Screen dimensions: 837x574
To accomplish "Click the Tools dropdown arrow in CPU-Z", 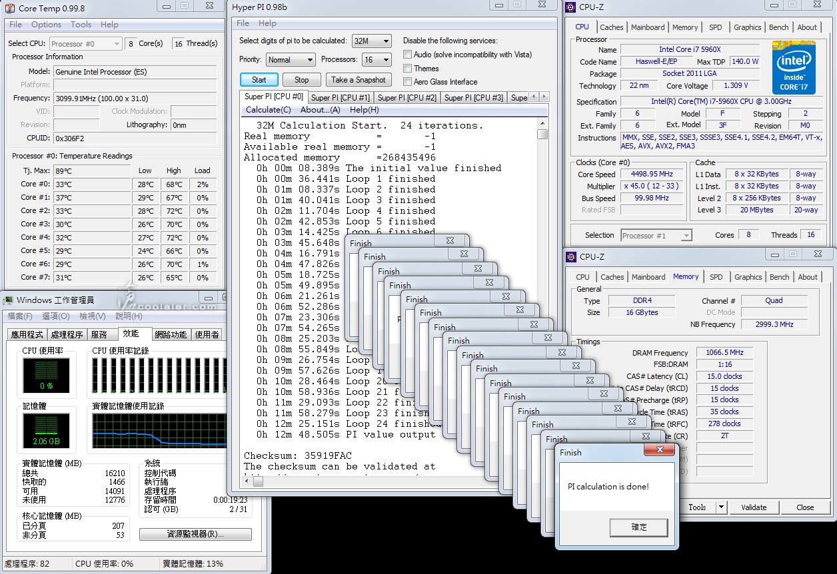I will point(722,507).
